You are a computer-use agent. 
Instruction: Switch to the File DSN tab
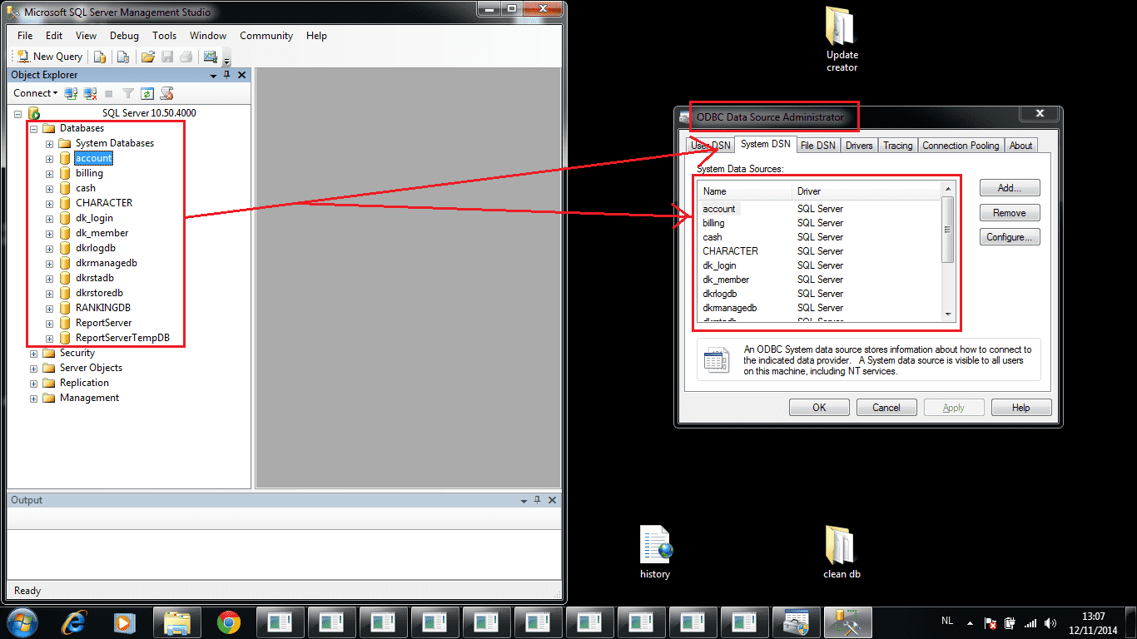[x=817, y=146]
